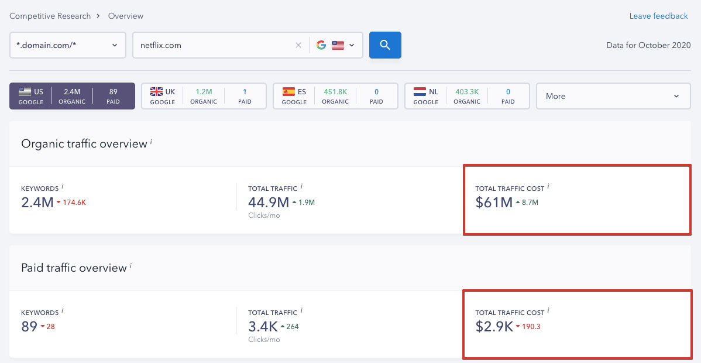The height and width of the screenshot is (363, 701).
Task: Click info icon next to paid Keywords
Action: [x=63, y=310]
